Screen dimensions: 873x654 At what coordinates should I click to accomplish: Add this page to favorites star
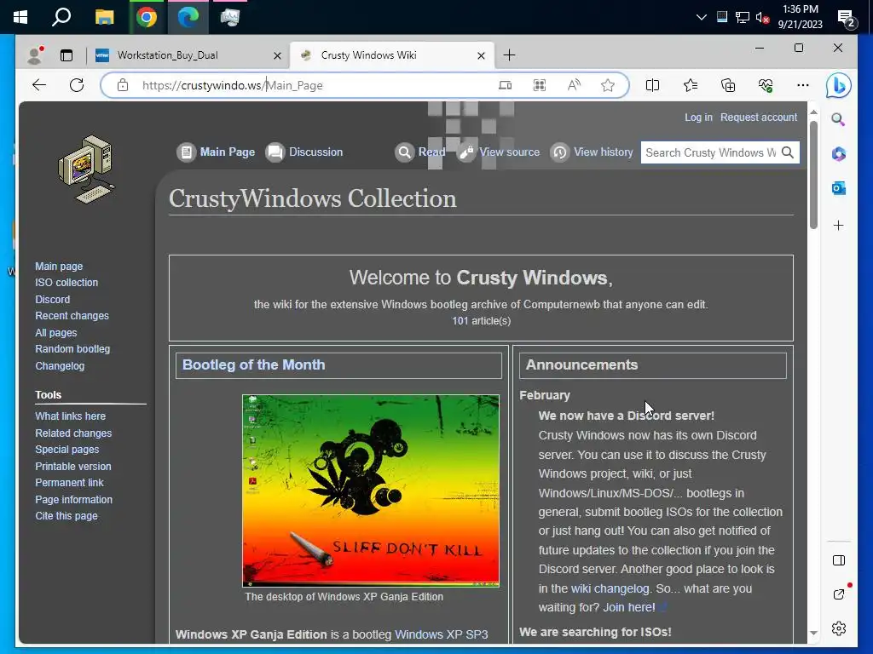click(x=607, y=85)
